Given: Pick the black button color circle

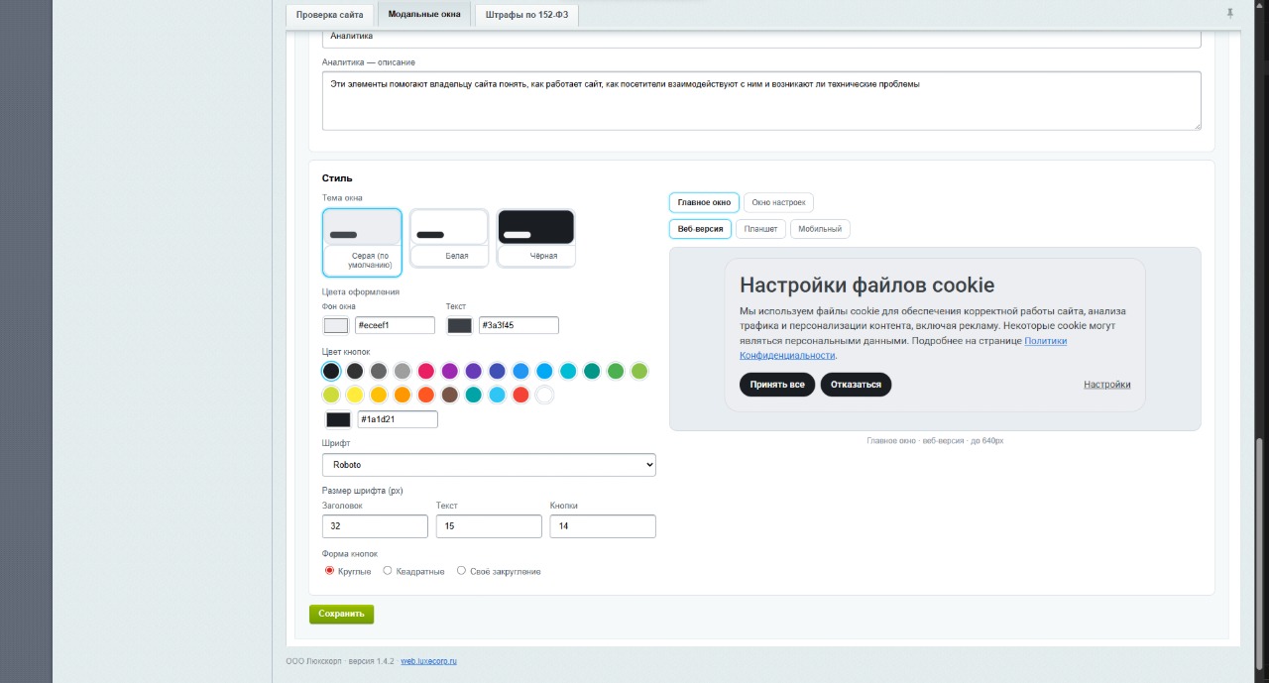Looking at the screenshot, I should point(331,371).
